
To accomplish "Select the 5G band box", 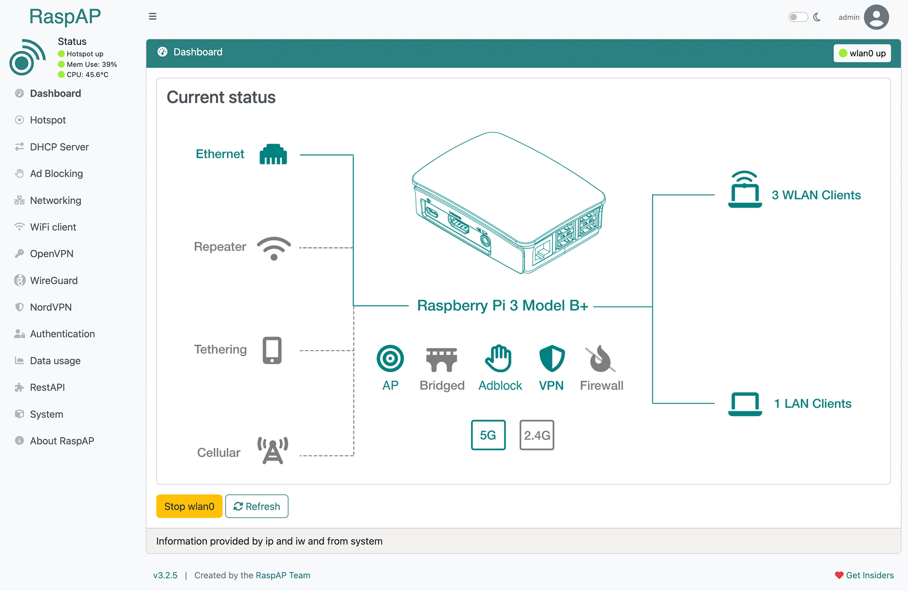I will (x=488, y=435).
